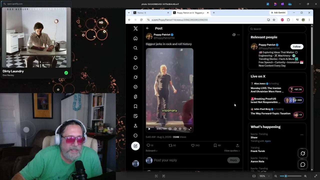This screenshot has height=180, width=320.
Task: Follow Poppy Patriot
Action: click(x=297, y=47)
